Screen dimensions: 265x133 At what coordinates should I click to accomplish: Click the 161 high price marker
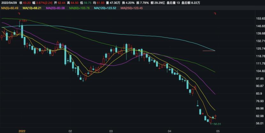pos(24,21)
